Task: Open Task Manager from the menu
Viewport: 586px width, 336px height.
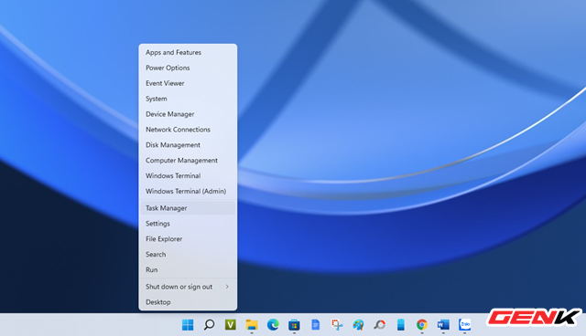Action: point(188,208)
